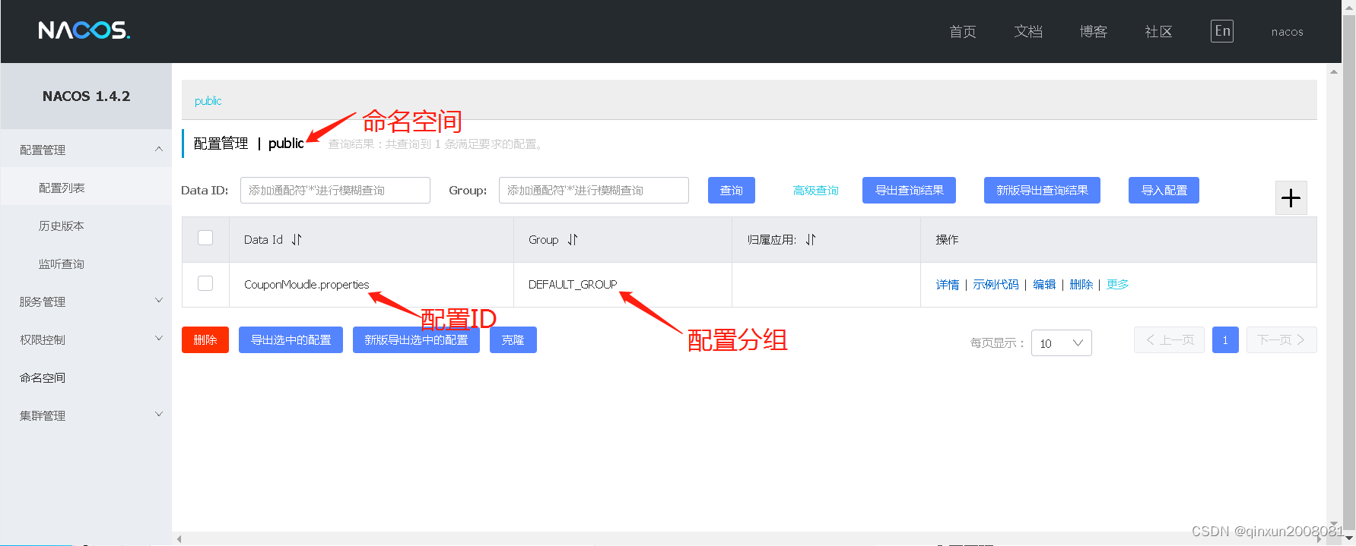
Task: Click the NACOS logo
Action: (x=84, y=30)
